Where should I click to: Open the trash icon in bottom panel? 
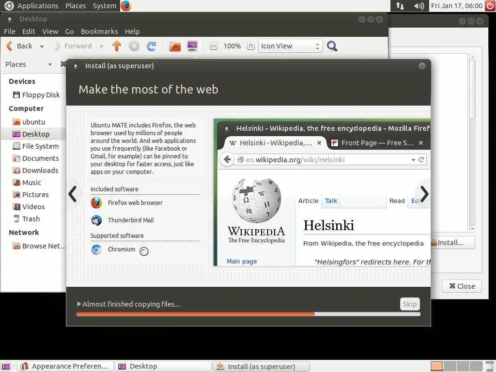pyautogui.click(x=490, y=366)
